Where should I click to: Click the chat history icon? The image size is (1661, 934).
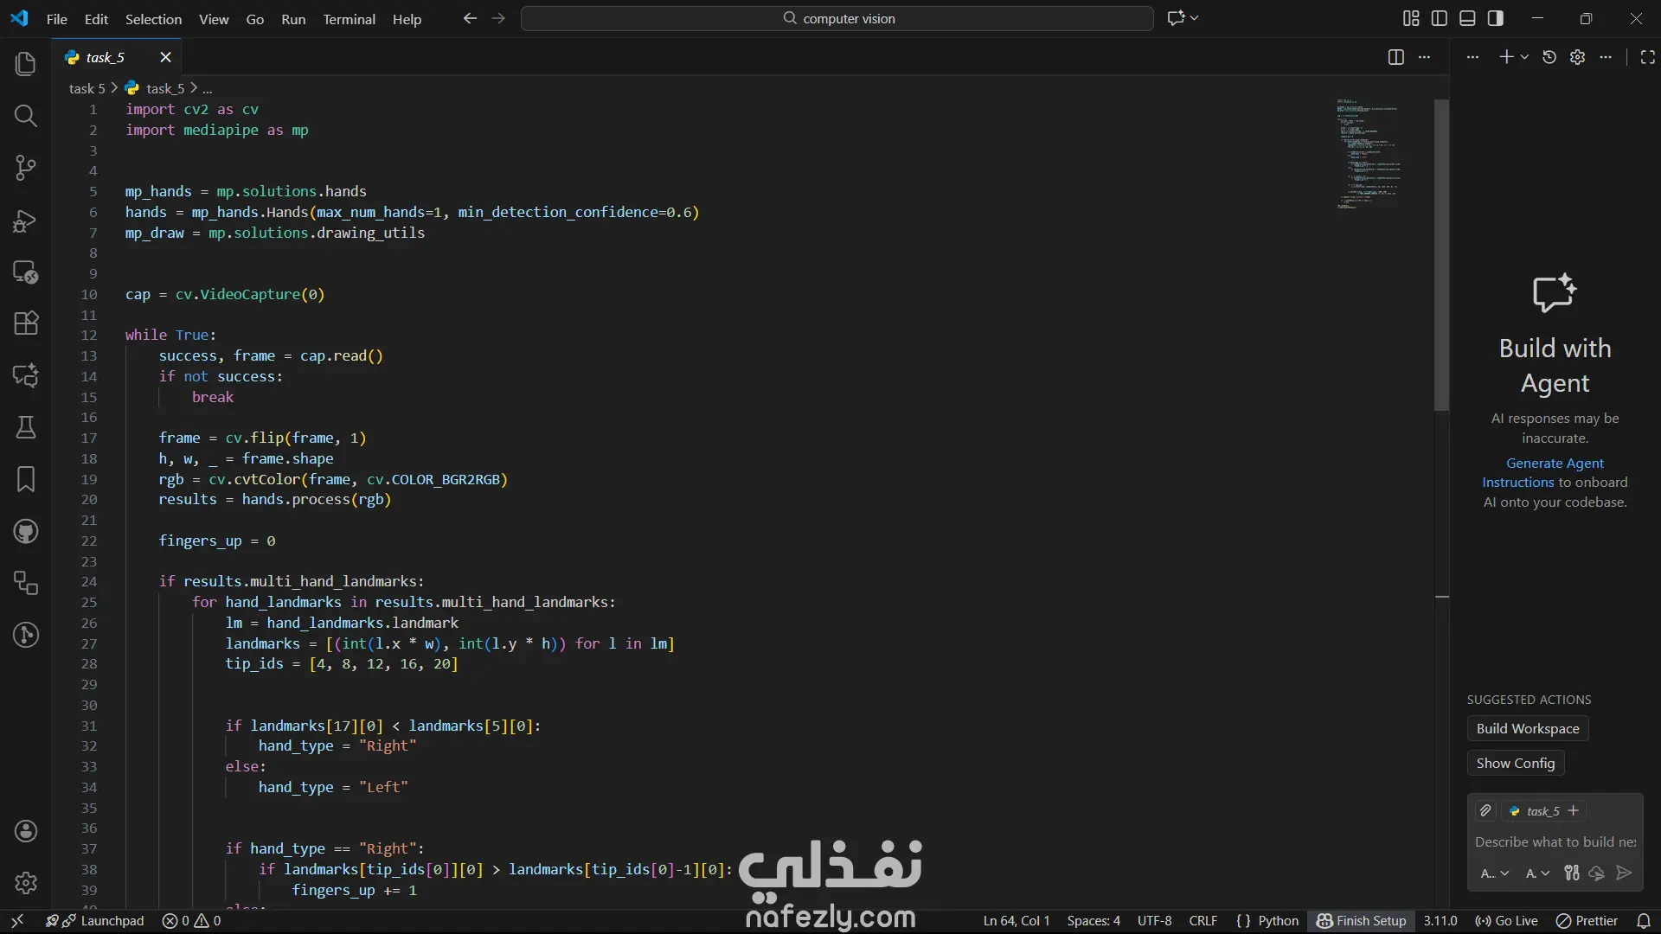click(x=1549, y=57)
